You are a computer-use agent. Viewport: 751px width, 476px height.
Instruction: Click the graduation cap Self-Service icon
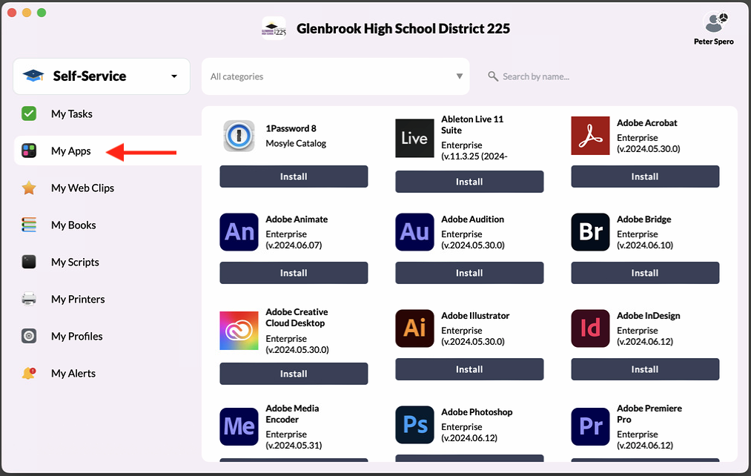point(33,76)
